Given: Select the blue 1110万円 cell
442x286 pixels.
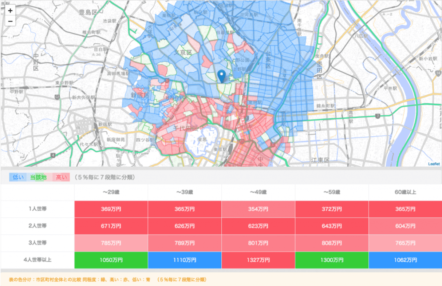Looking at the screenshot, I should pos(185,260).
